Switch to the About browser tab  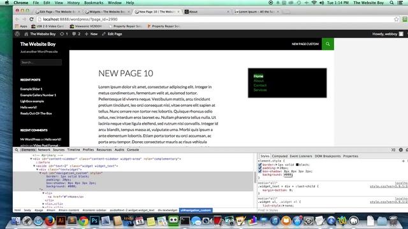point(207,11)
